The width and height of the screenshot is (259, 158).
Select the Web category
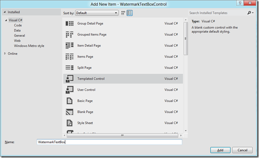[x=17, y=41]
